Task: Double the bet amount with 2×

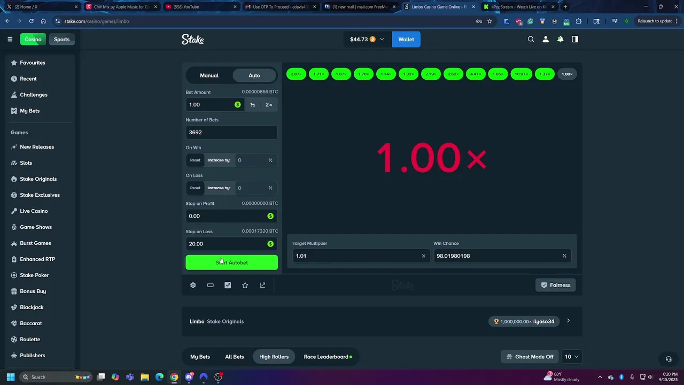Action: pos(269,104)
